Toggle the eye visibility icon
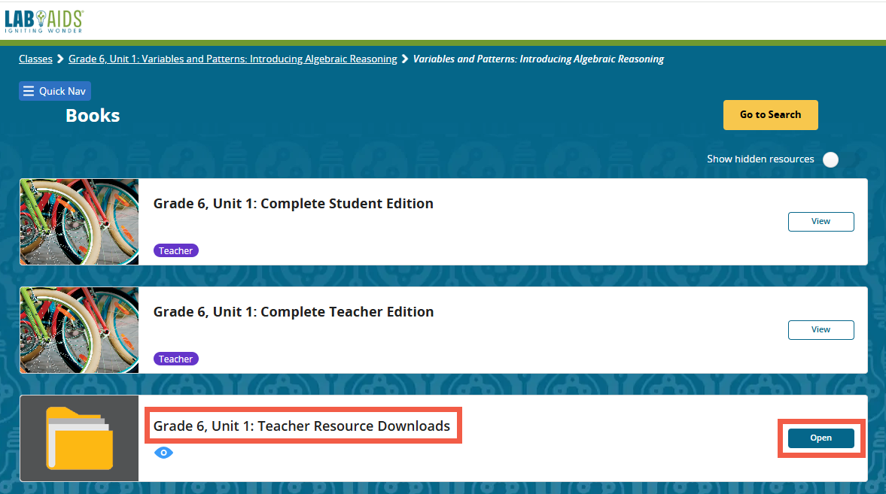886x494 pixels. point(163,453)
